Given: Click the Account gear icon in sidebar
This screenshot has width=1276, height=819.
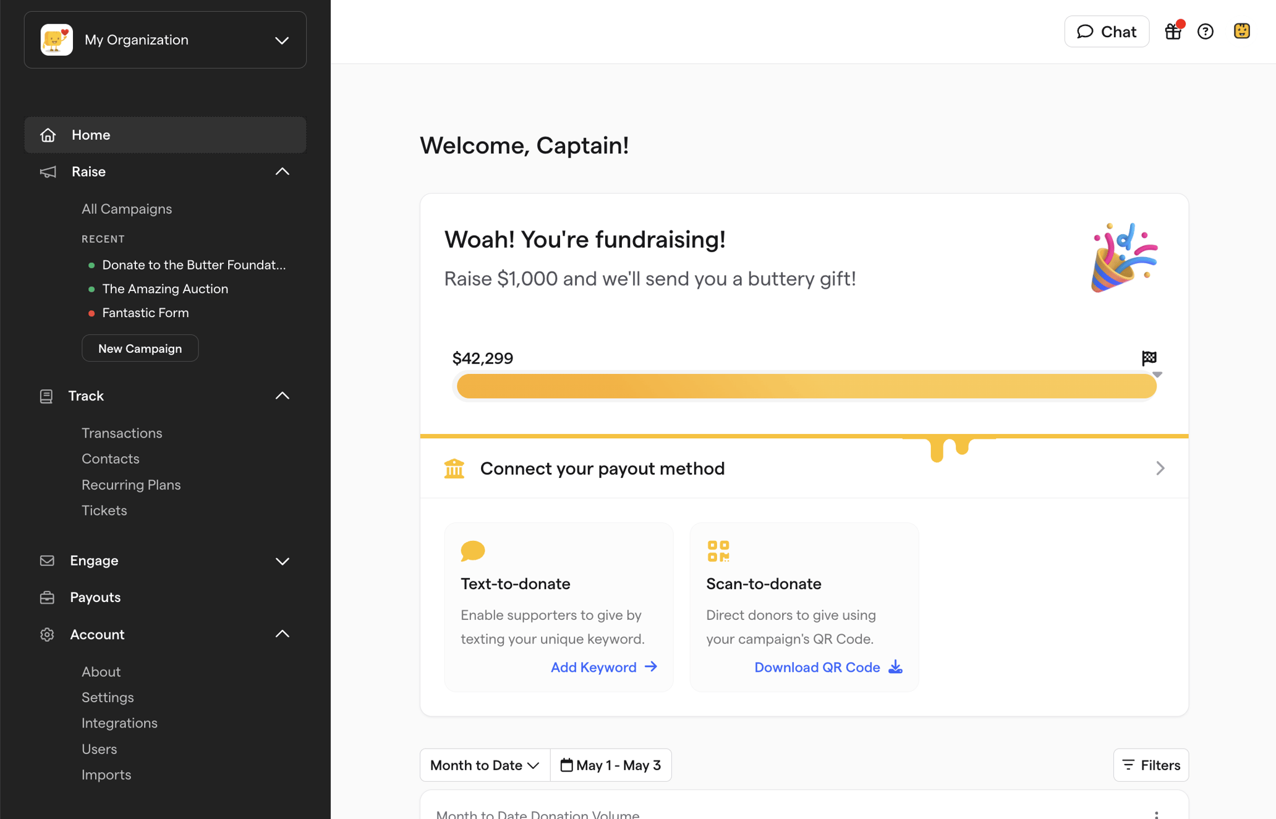Looking at the screenshot, I should 47,634.
